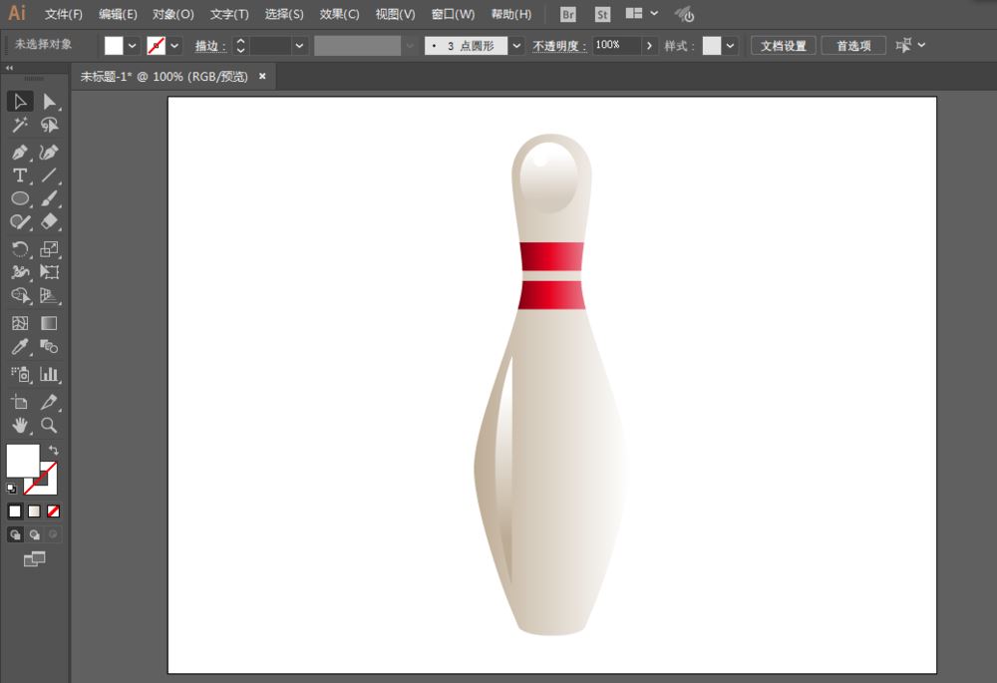Screen dimensions: 997x683
Task: Click the 文档设置 button
Action: point(783,45)
